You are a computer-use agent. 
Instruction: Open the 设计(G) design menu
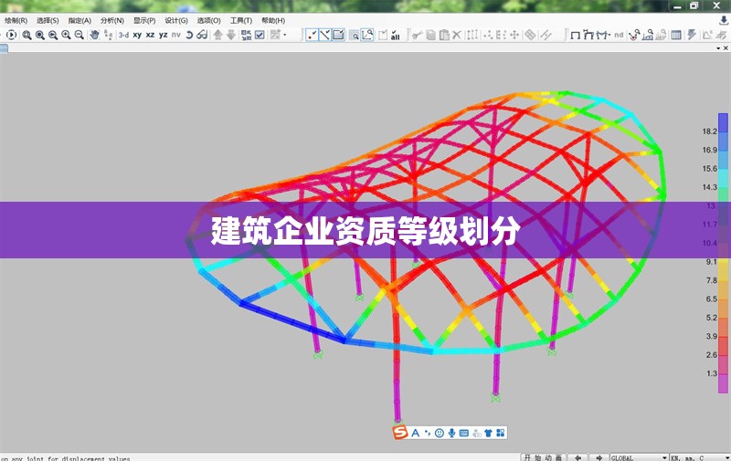pos(176,20)
